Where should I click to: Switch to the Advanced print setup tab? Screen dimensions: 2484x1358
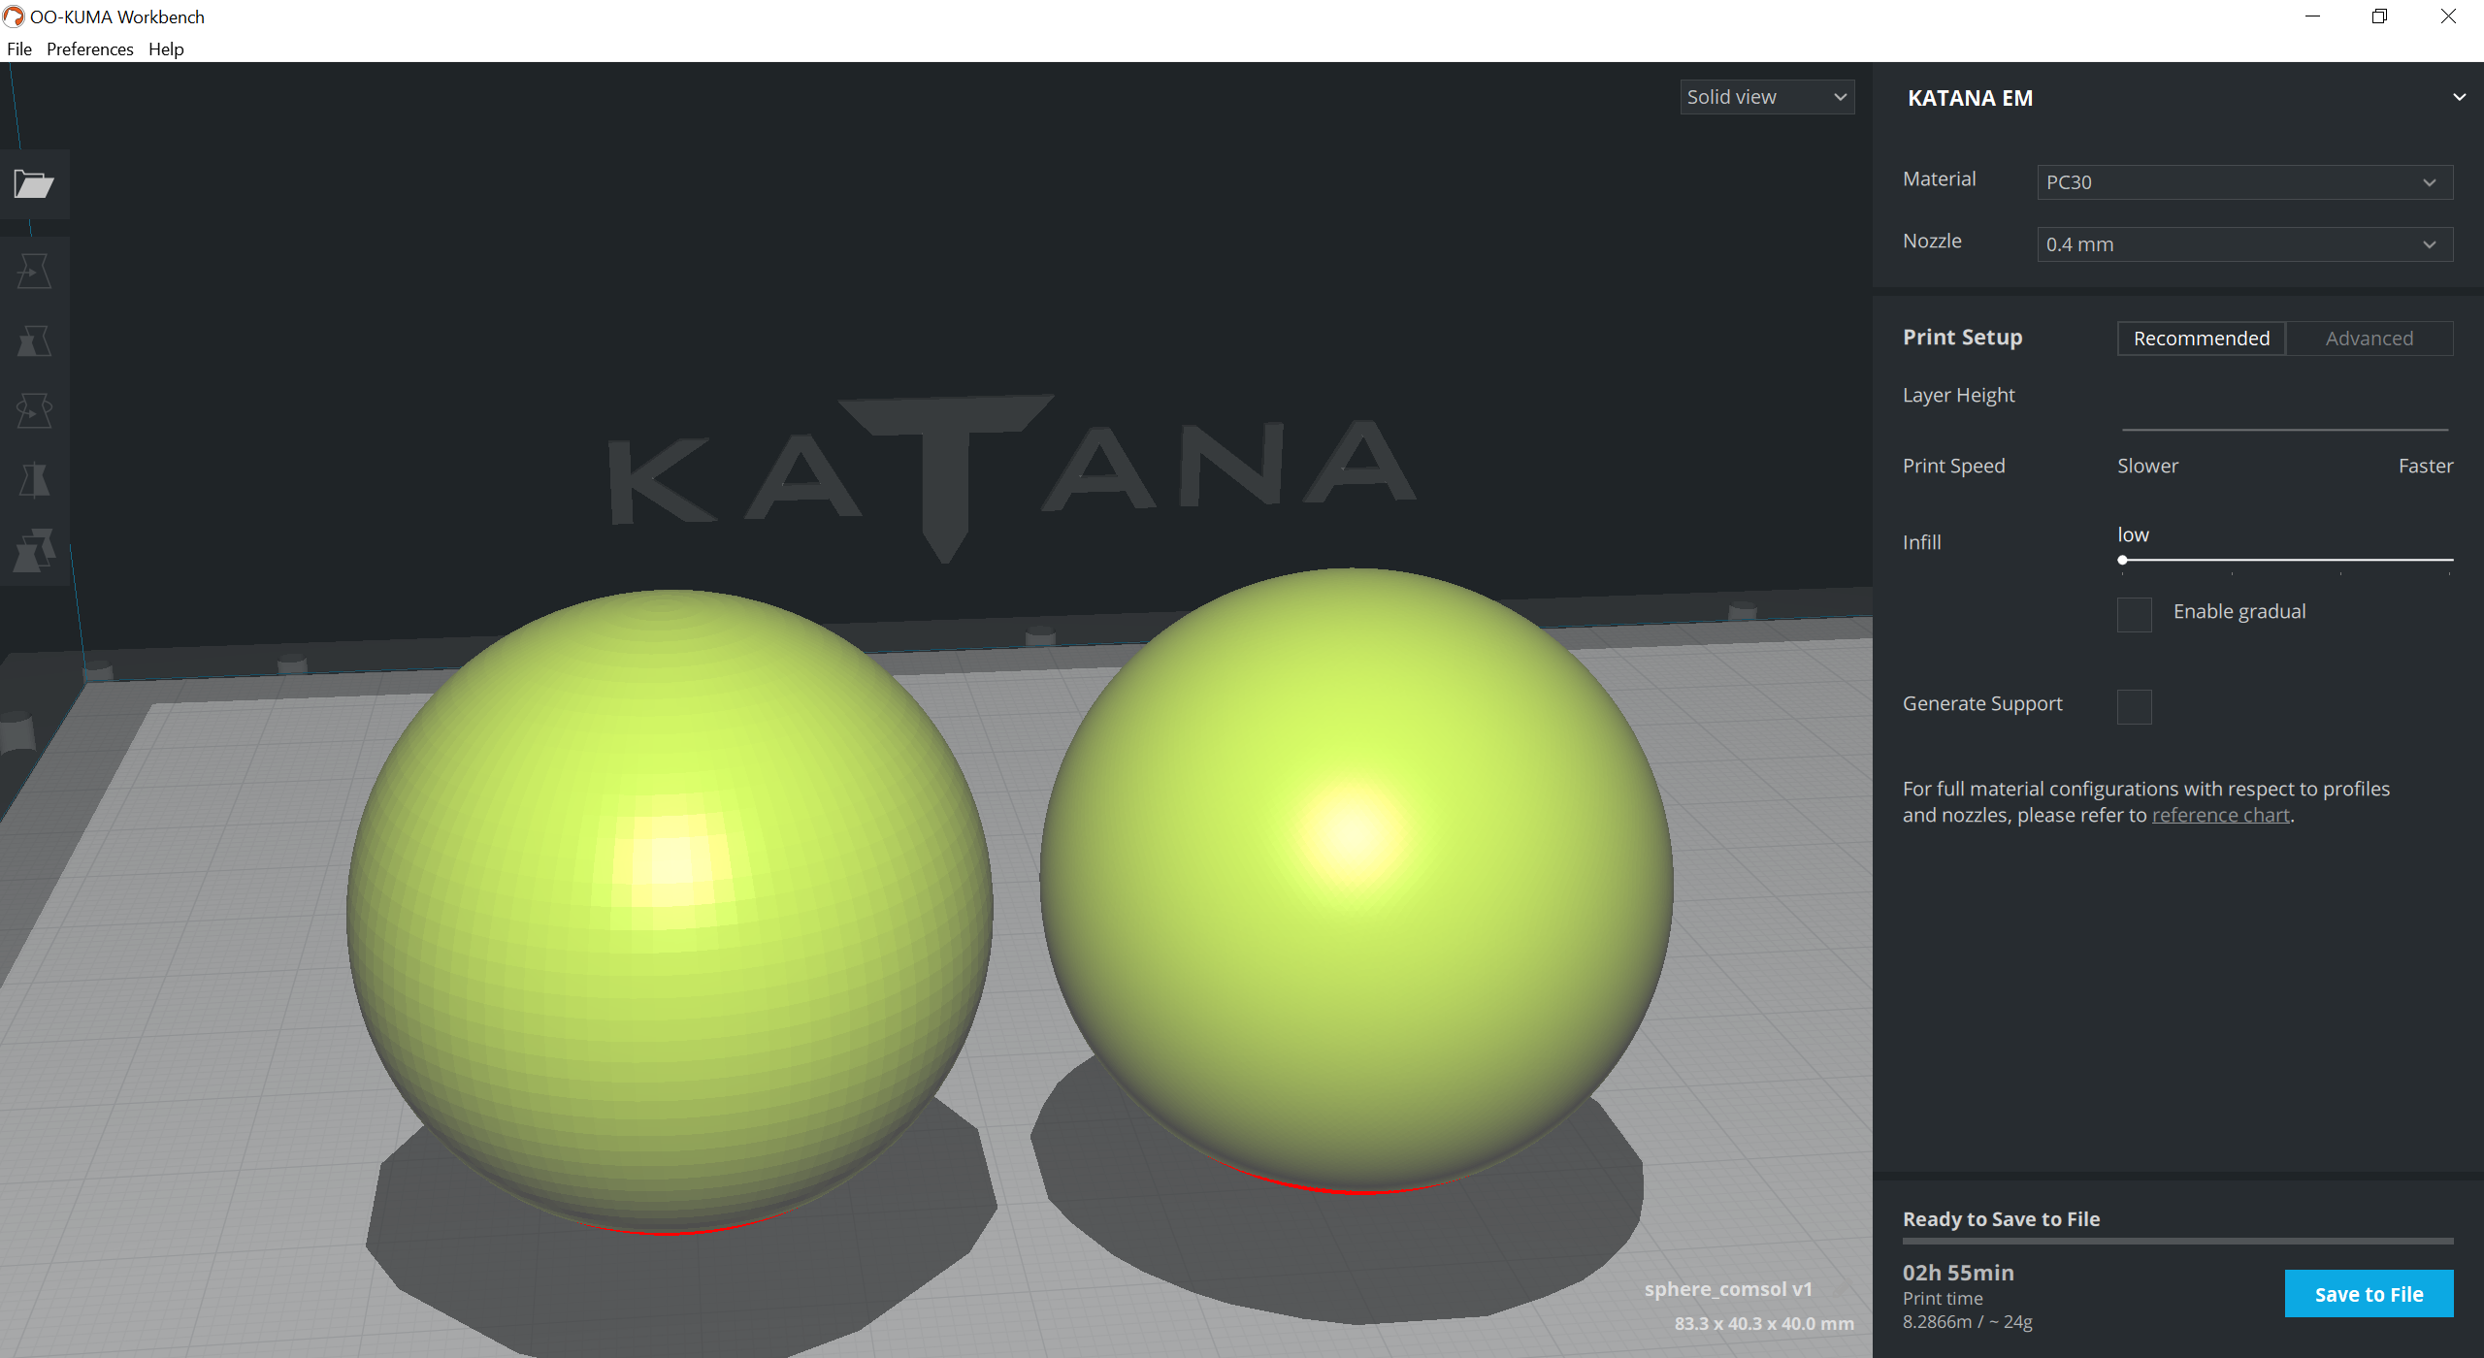tap(2369, 339)
